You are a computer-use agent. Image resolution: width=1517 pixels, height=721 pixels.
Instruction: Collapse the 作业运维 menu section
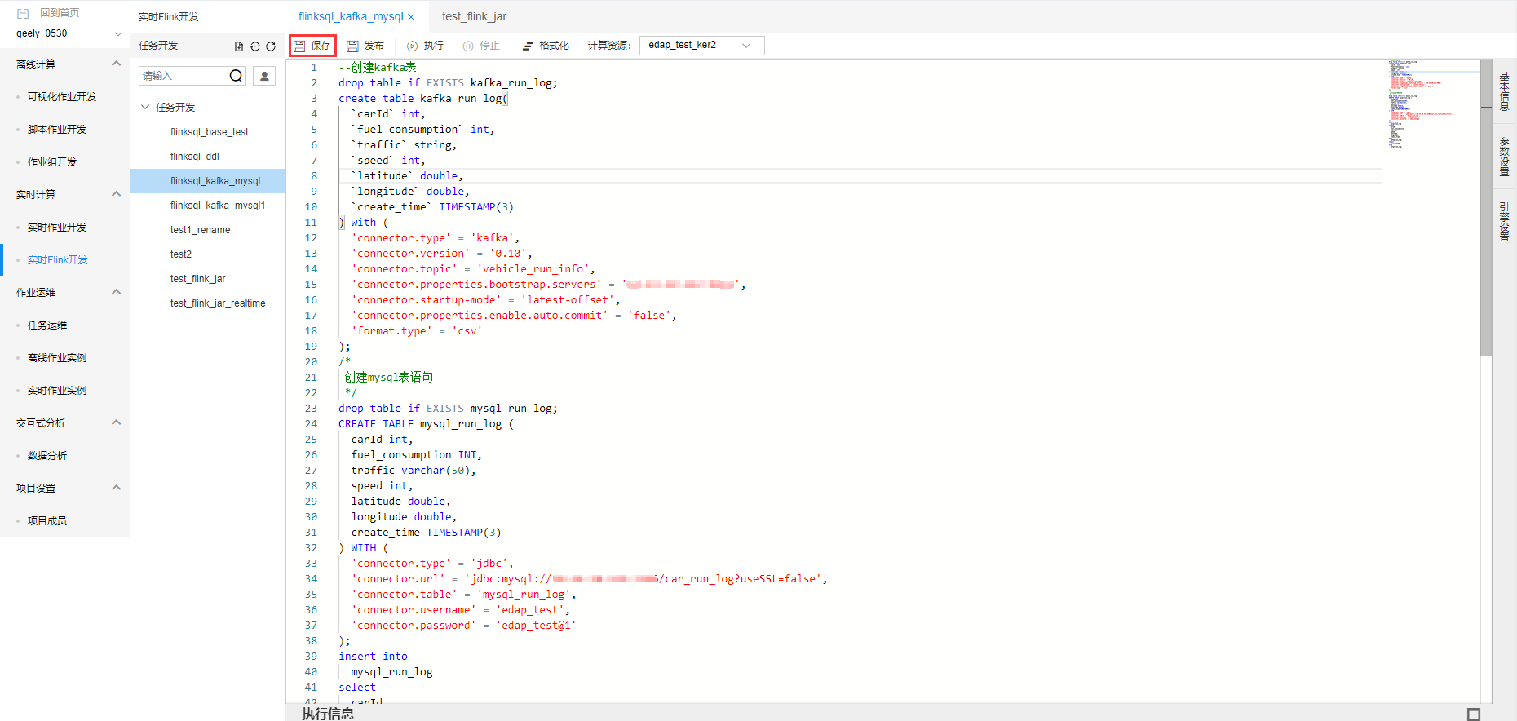point(116,292)
